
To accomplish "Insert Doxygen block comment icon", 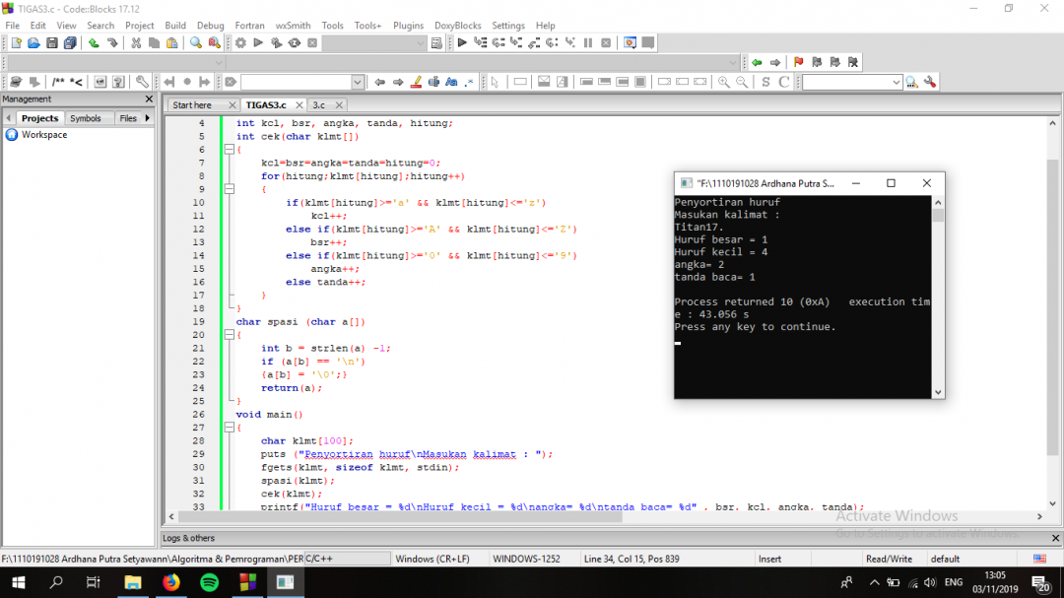I will click(58, 82).
